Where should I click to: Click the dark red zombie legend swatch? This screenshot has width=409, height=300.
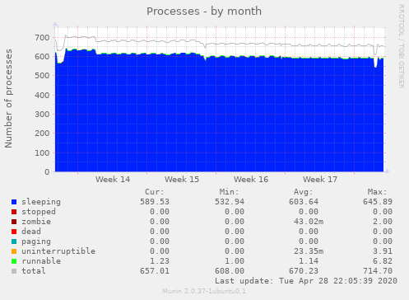click(14, 222)
